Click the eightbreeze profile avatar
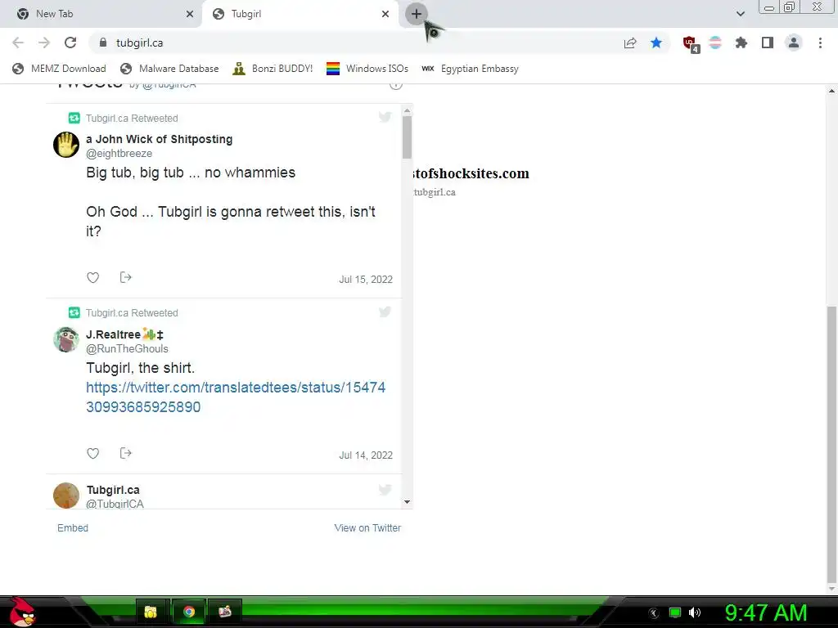 [x=66, y=145]
